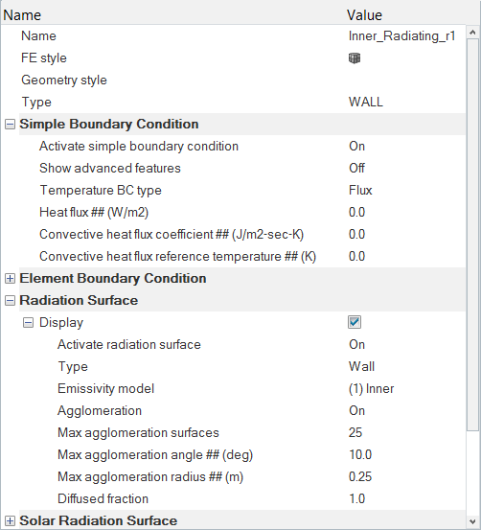
Task: Expand the Element Boundary Condition section
Action: 10,279
